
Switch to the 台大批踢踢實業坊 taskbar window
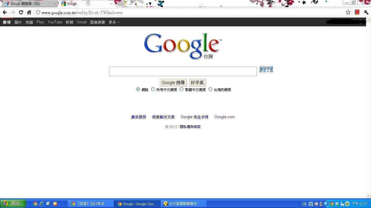(x=184, y=204)
